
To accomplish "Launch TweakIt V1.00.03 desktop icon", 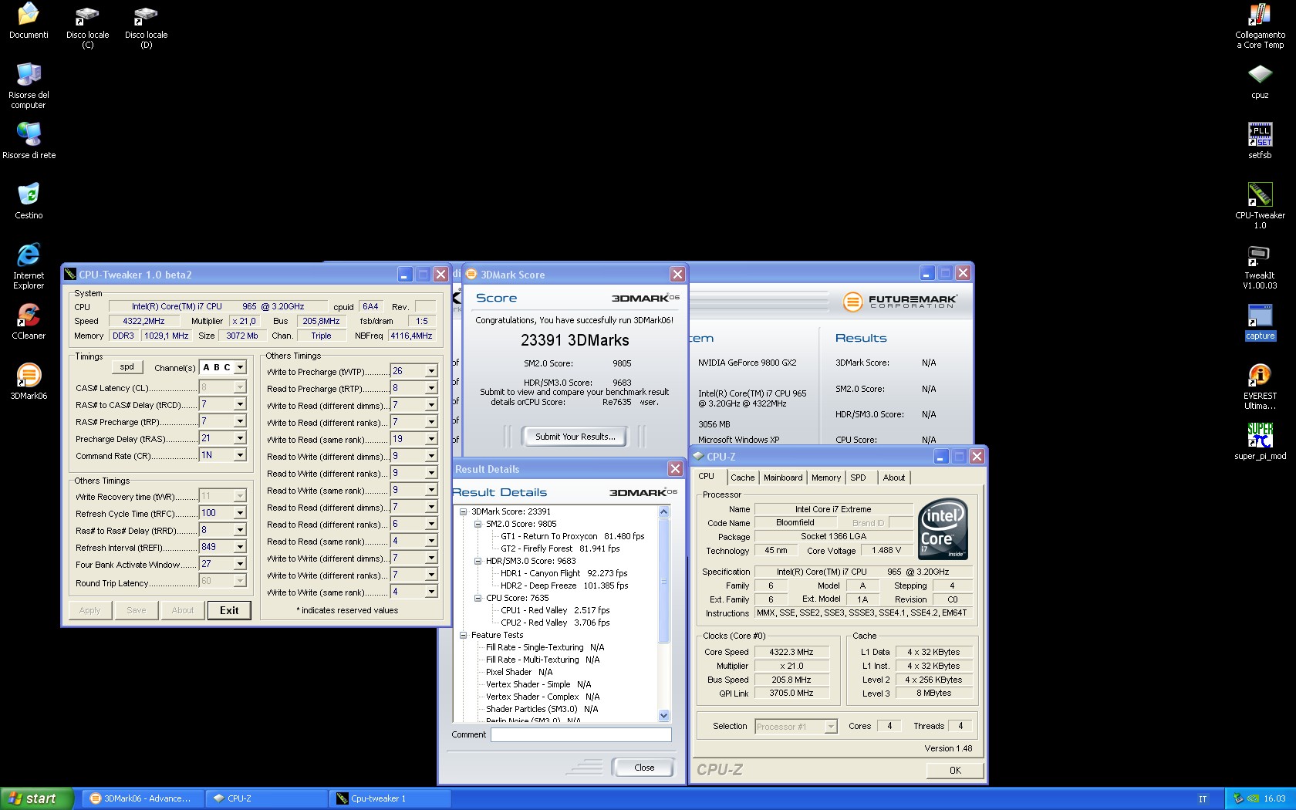I will 1260,267.
